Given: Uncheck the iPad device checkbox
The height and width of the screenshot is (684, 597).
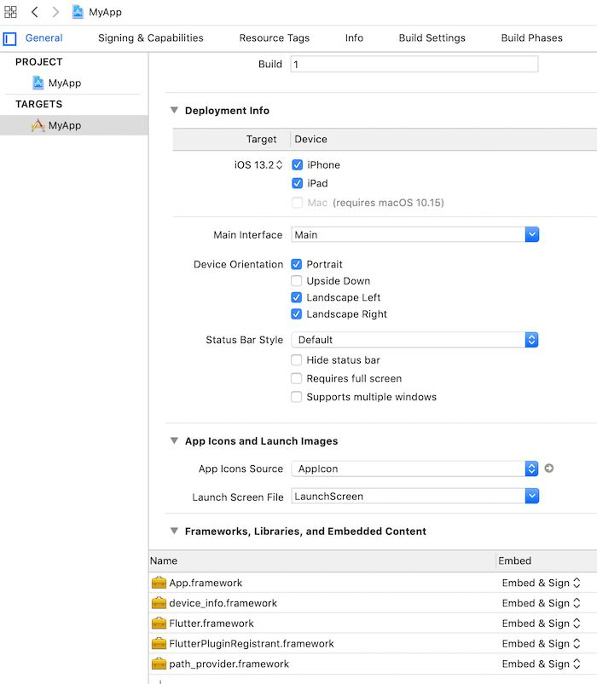Looking at the screenshot, I should (x=297, y=183).
